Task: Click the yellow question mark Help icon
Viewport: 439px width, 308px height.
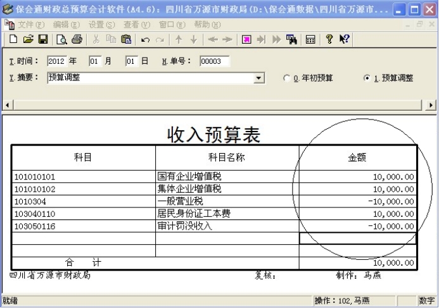Action: [x=329, y=39]
